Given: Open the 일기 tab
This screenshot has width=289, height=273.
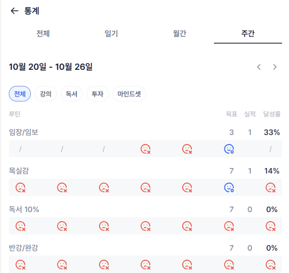Looking at the screenshot, I should pos(111,34).
